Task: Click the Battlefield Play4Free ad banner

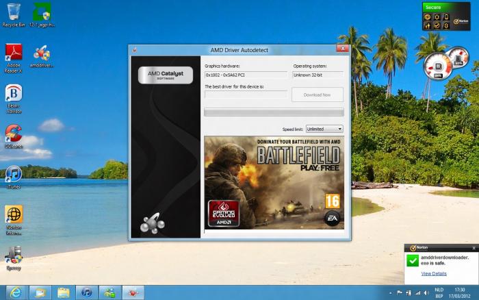Action: tap(274, 183)
